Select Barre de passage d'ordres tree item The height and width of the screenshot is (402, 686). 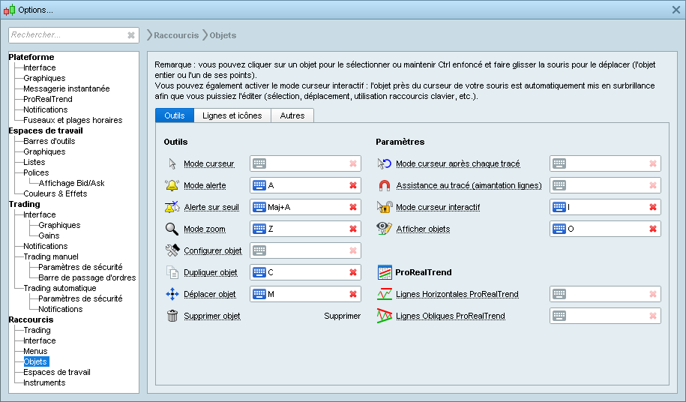click(87, 277)
